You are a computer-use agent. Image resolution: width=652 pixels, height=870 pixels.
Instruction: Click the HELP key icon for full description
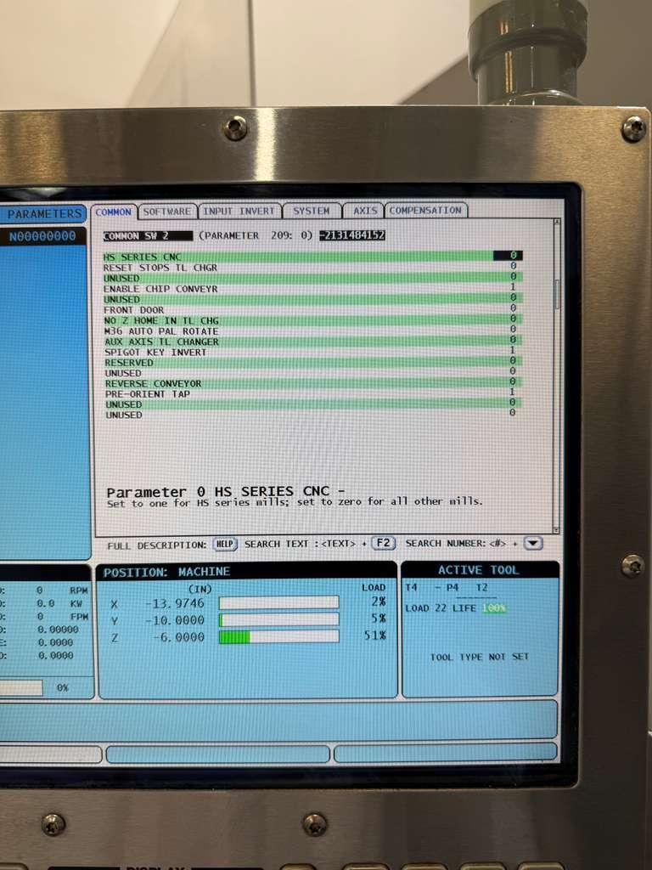[x=224, y=544]
